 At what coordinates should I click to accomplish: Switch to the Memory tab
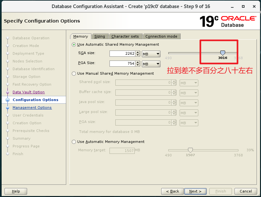[80, 36]
